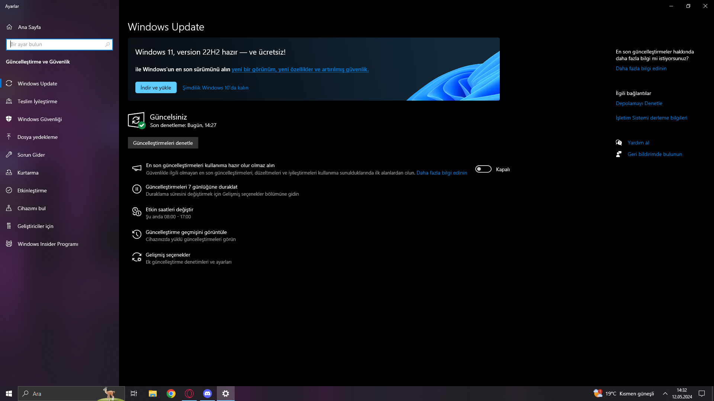Click Check for updates button
This screenshot has height=401, width=714.
163,143
